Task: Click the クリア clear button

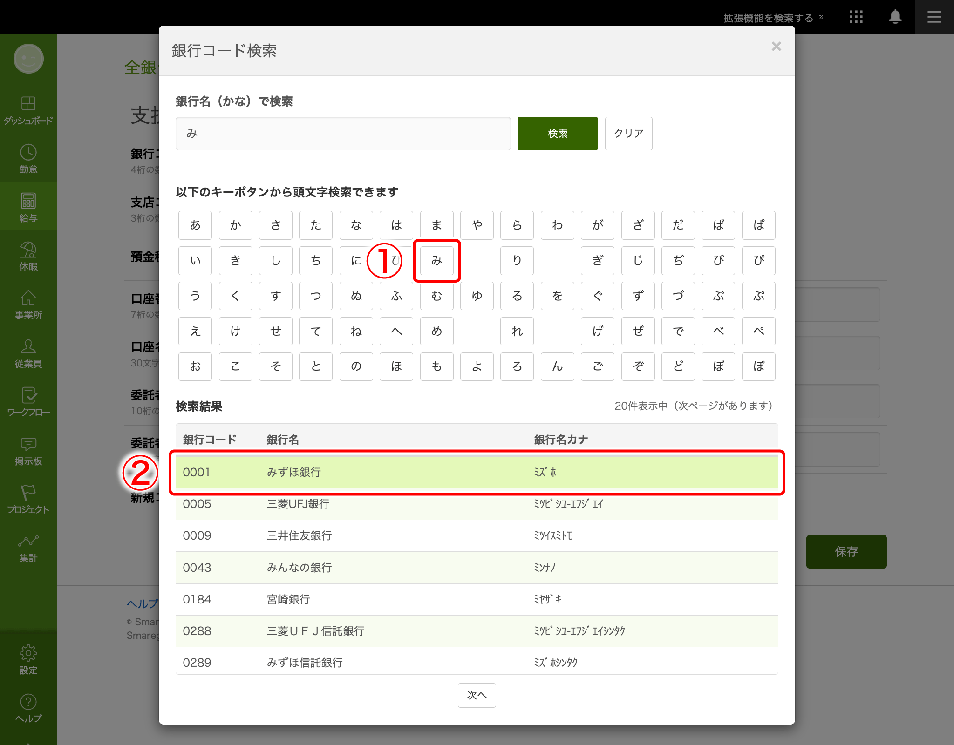Action: click(x=629, y=134)
